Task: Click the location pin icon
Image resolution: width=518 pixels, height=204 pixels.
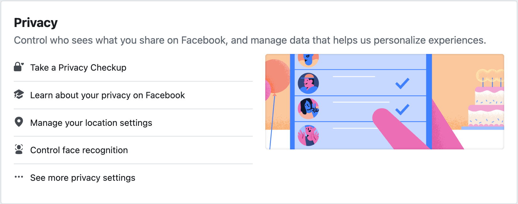Action: click(x=19, y=122)
